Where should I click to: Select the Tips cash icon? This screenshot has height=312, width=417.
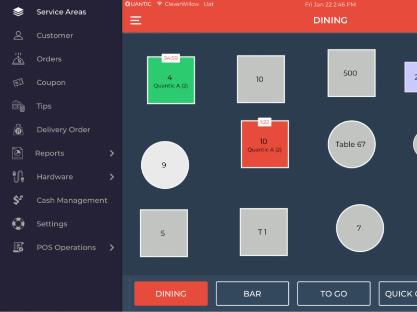tap(18, 106)
